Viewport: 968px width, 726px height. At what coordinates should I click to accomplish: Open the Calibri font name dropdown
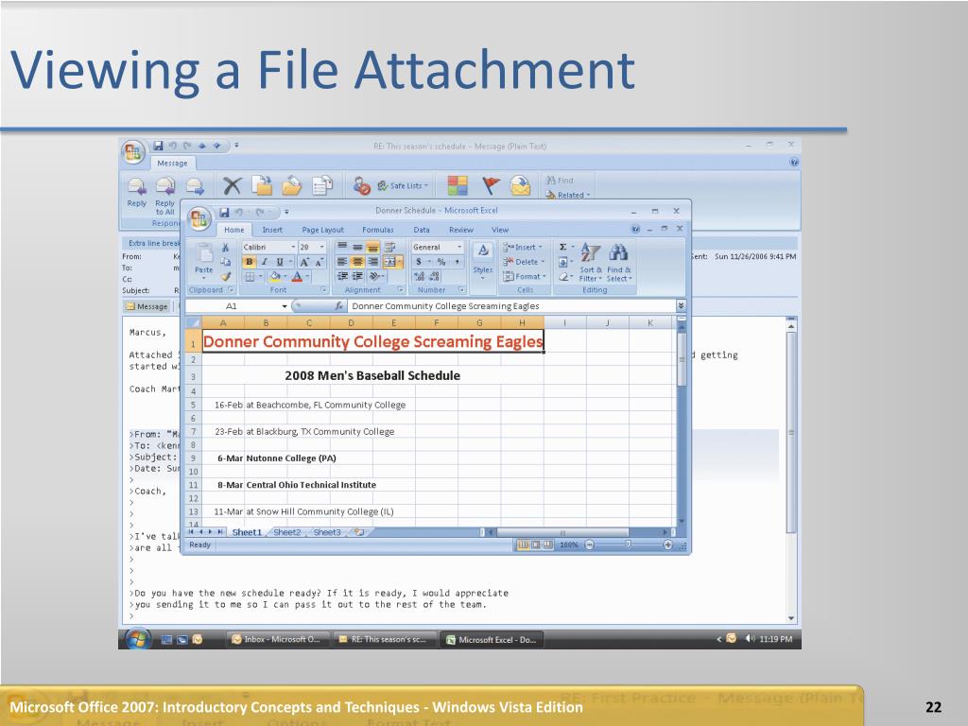coord(294,247)
